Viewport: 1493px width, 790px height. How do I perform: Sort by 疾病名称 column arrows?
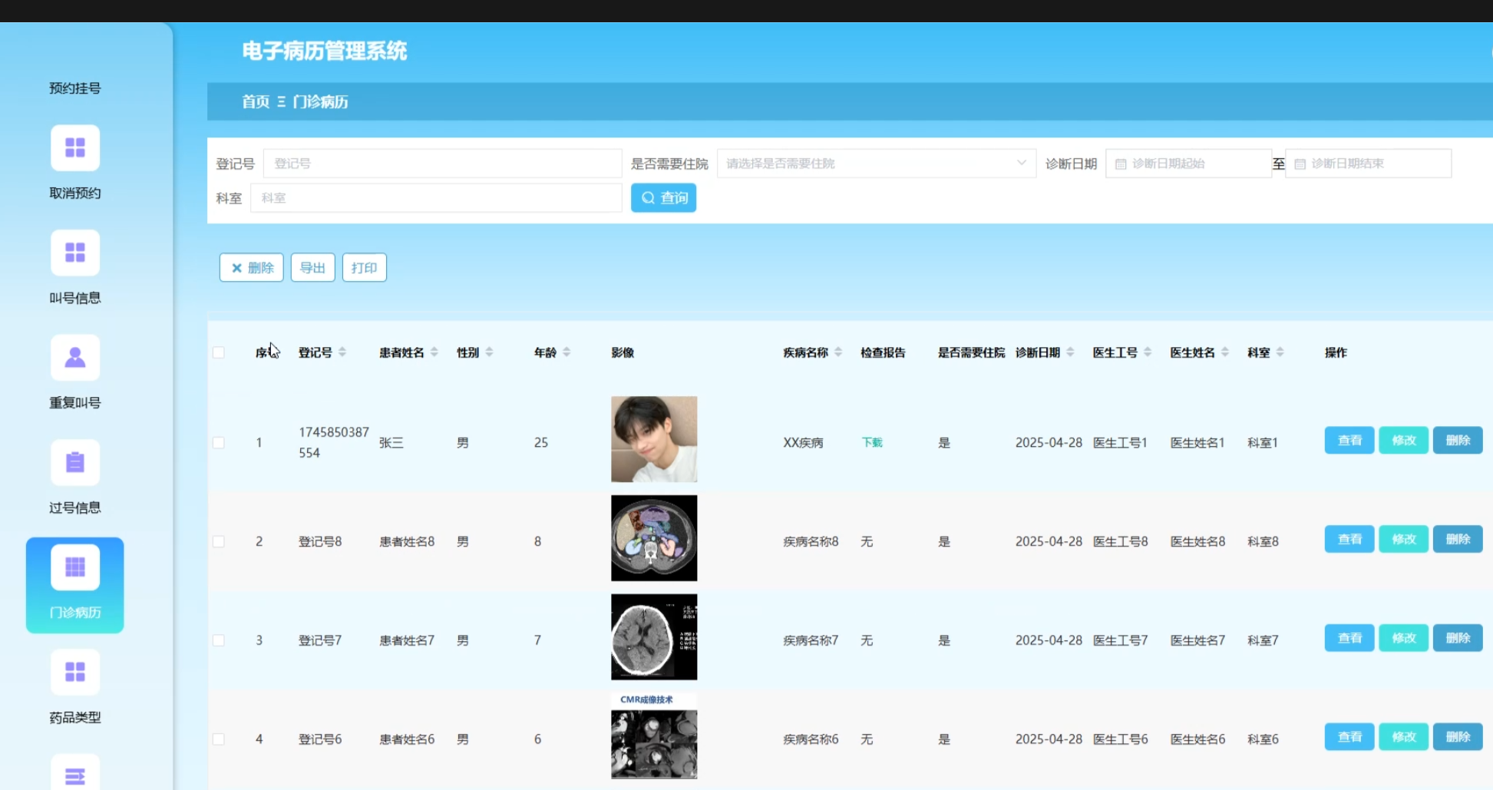[x=838, y=352]
